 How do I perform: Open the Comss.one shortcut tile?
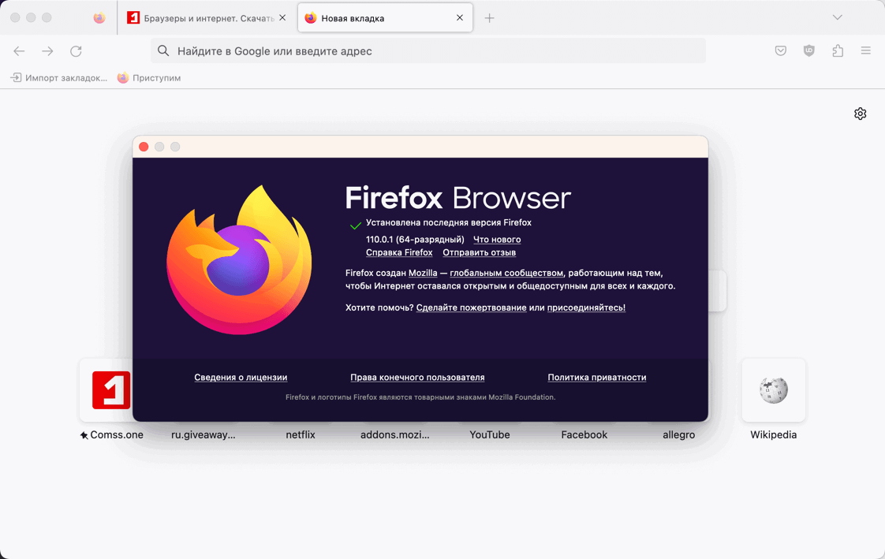pyautogui.click(x=106, y=390)
